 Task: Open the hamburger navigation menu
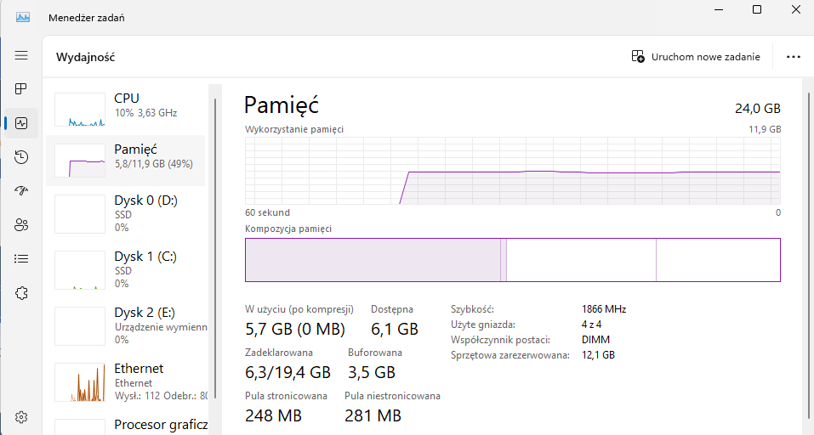point(21,55)
